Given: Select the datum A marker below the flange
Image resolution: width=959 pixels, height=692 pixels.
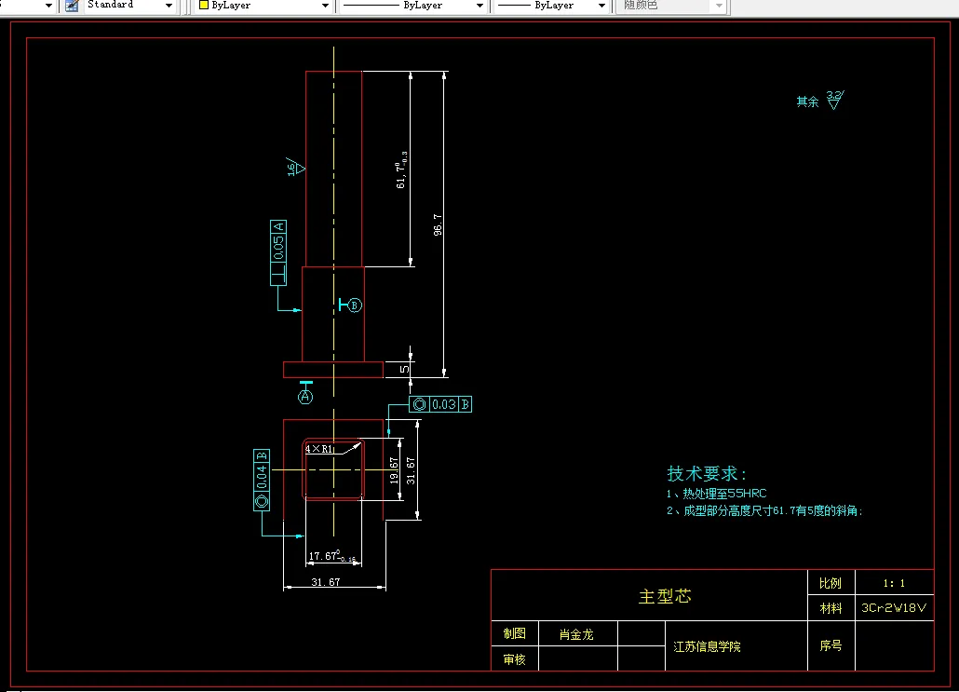Looking at the screenshot, I should [305, 393].
